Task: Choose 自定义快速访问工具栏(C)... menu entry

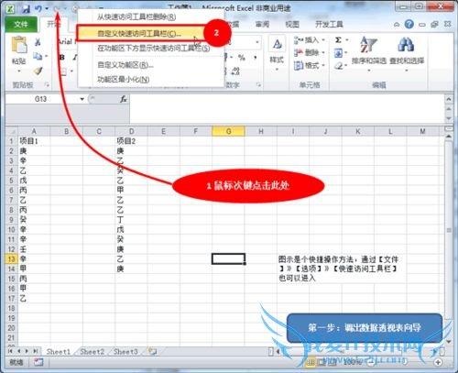Action: 139,33
